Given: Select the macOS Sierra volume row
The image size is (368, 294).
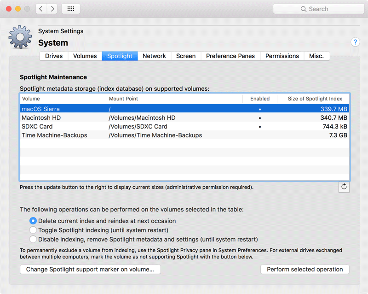Looking at the screenshot, I should 185,109.
